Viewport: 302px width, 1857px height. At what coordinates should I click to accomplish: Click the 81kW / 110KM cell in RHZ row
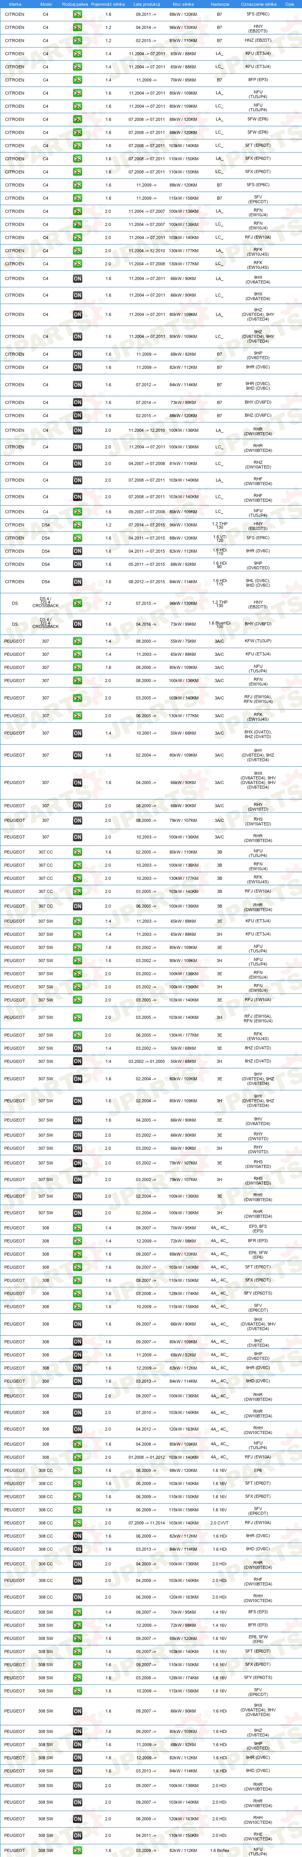pos(183,463)
